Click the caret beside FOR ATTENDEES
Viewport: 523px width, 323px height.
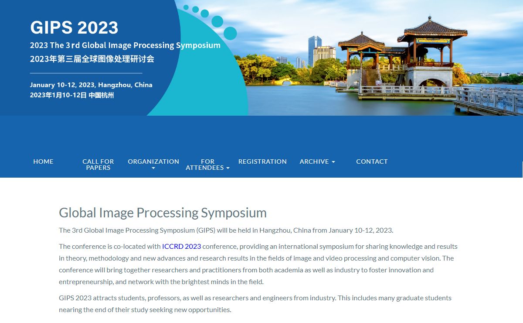228,168
